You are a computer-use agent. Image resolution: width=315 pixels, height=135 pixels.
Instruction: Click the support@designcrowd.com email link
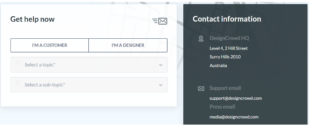pyautogui.click(x=236, y=98)
